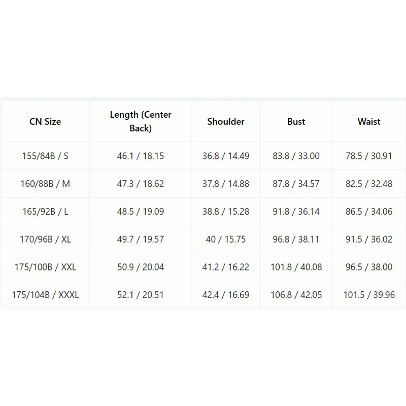Click the Shoulder column header
The image size is (406, 406).
[x=225, y=121]
